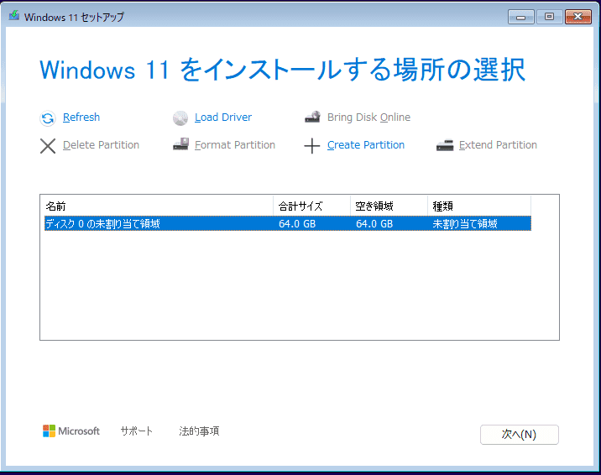Screen dimensions: 601x475
Task: Click the 空き領域 column header
Action: (389, 206)
